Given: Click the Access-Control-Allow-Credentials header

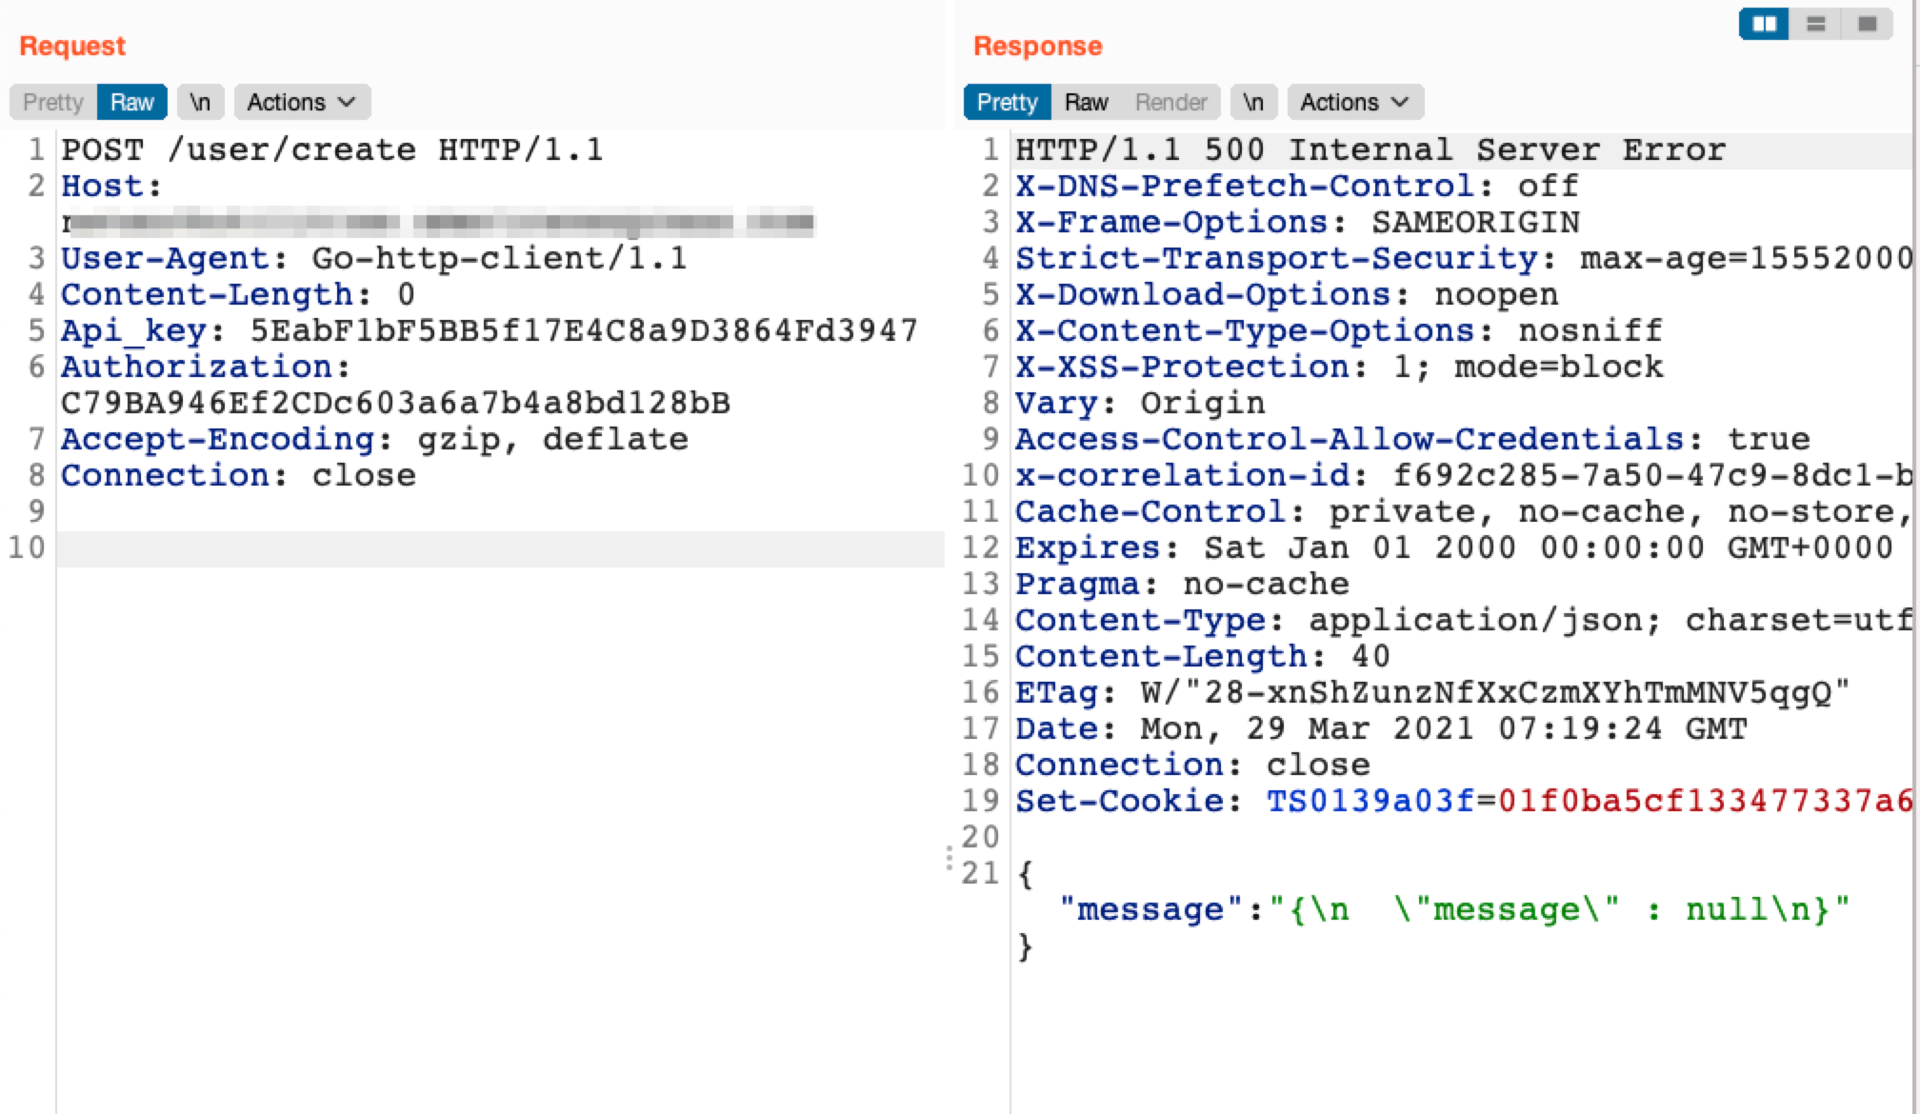Looking at the screenshot, I should [x=1412, y=439].
